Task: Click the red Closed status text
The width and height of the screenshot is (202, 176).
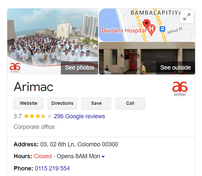Action: (43, 156)
